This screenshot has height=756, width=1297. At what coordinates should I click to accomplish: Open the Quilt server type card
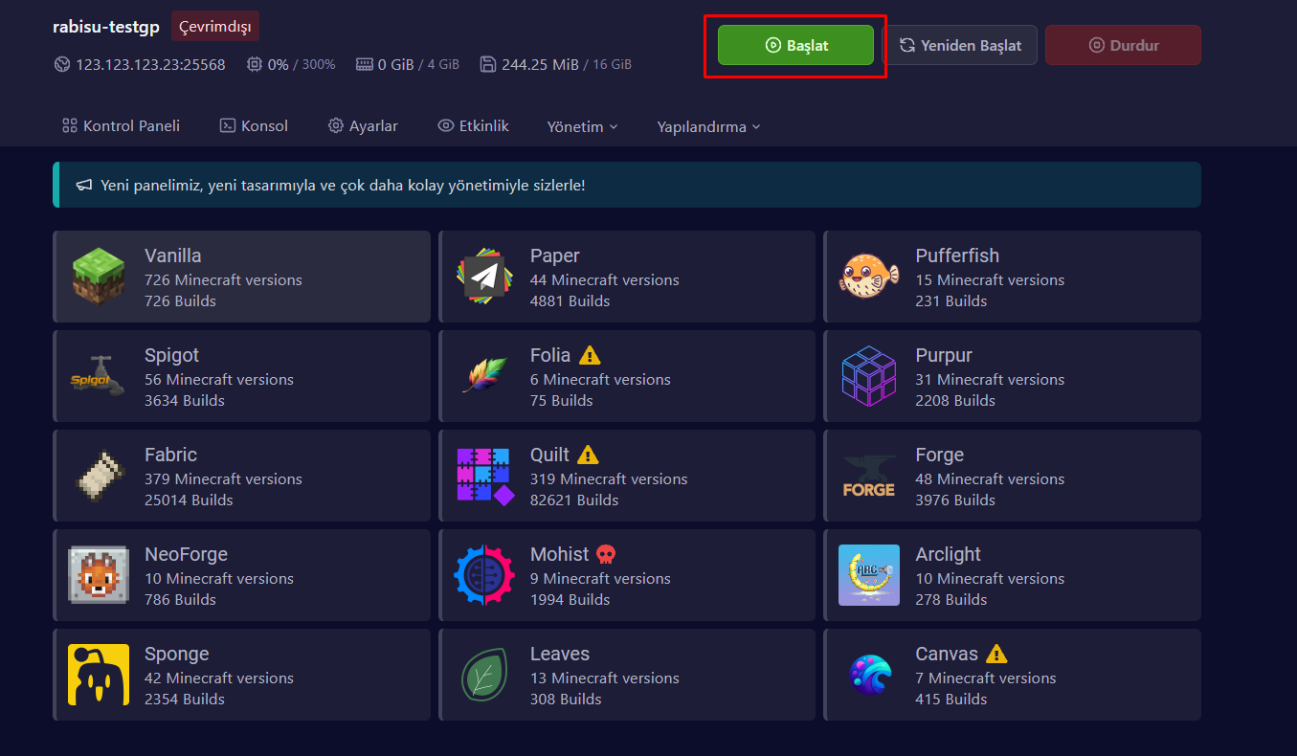pos(626,476)
